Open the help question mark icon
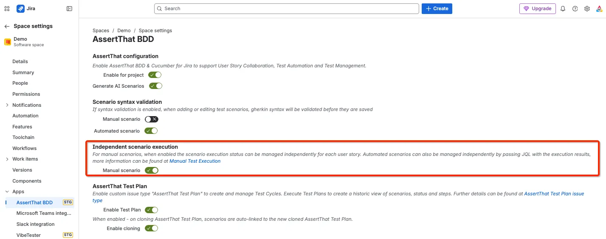This screenshot has width=606, height=239. [x=575, y=8]
